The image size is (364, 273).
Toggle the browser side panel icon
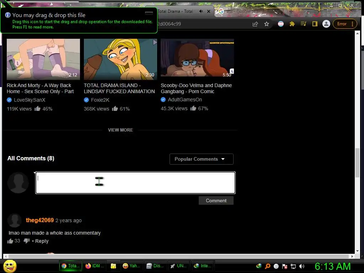pyautogui.click(x=315, y=24)
